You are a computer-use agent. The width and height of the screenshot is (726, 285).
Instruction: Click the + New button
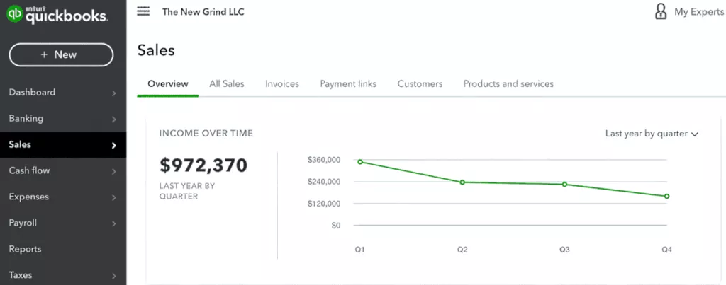tap(61, 54)
